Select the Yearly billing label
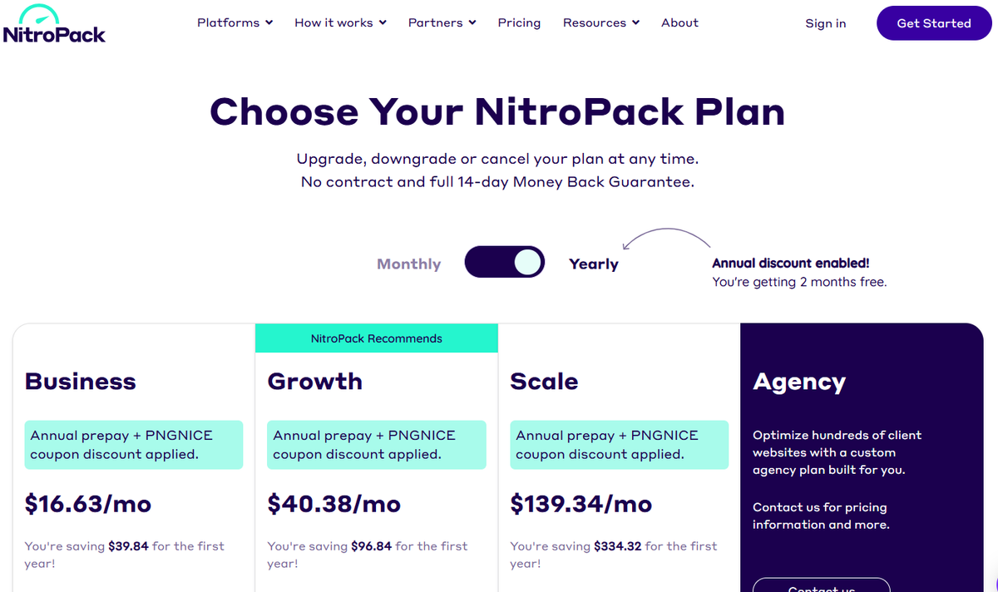998x592 pixels. click(593, 263)
